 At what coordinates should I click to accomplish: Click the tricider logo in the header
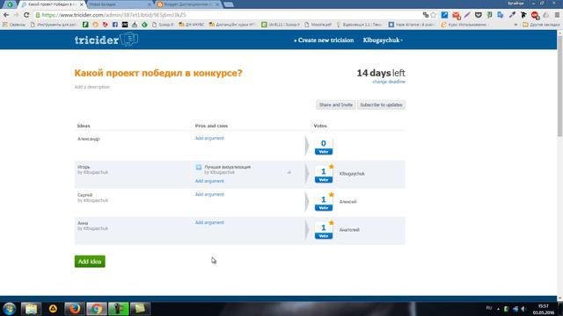pyautogui.click(x=106, y=39)
